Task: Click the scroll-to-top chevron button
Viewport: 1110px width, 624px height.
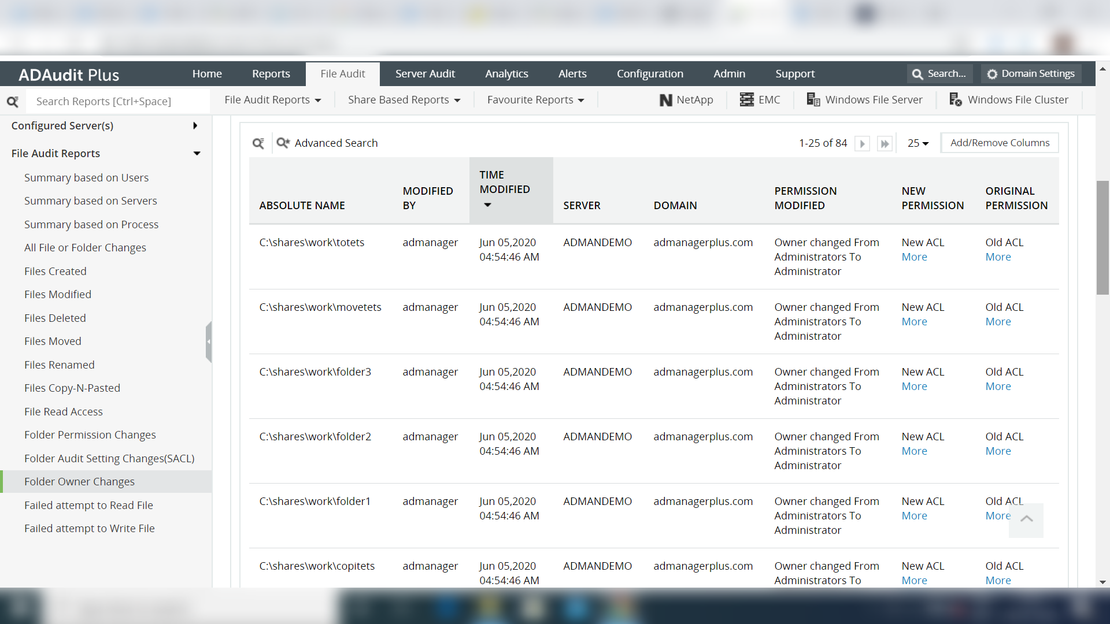Action: (x=1026, y=519)
